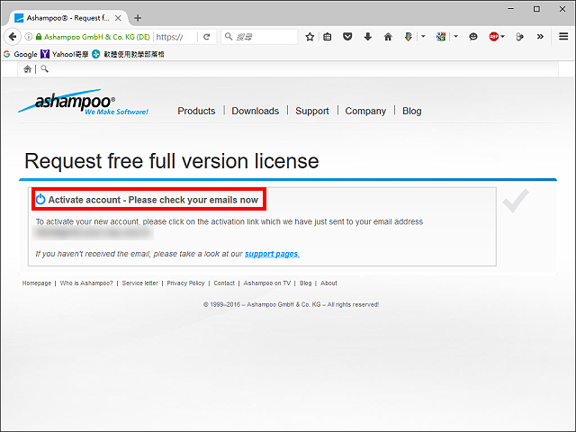Click the colorful translate extension icon

coord(441,37)
